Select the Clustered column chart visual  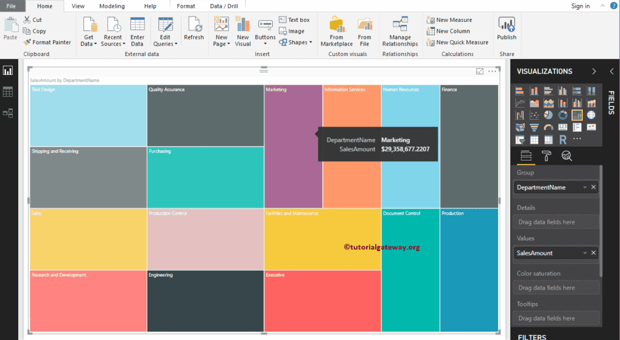(x=563, y=91)
